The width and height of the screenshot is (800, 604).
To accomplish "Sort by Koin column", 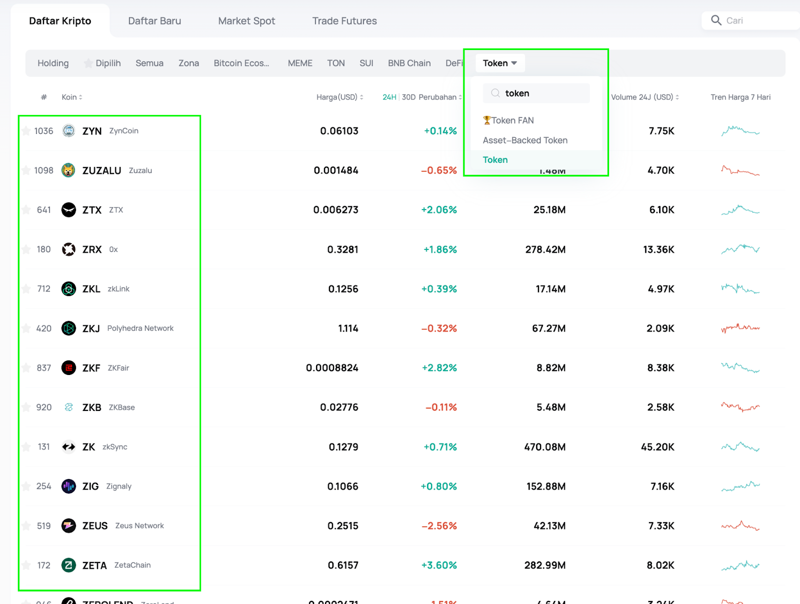I will [x=72, y=97].
